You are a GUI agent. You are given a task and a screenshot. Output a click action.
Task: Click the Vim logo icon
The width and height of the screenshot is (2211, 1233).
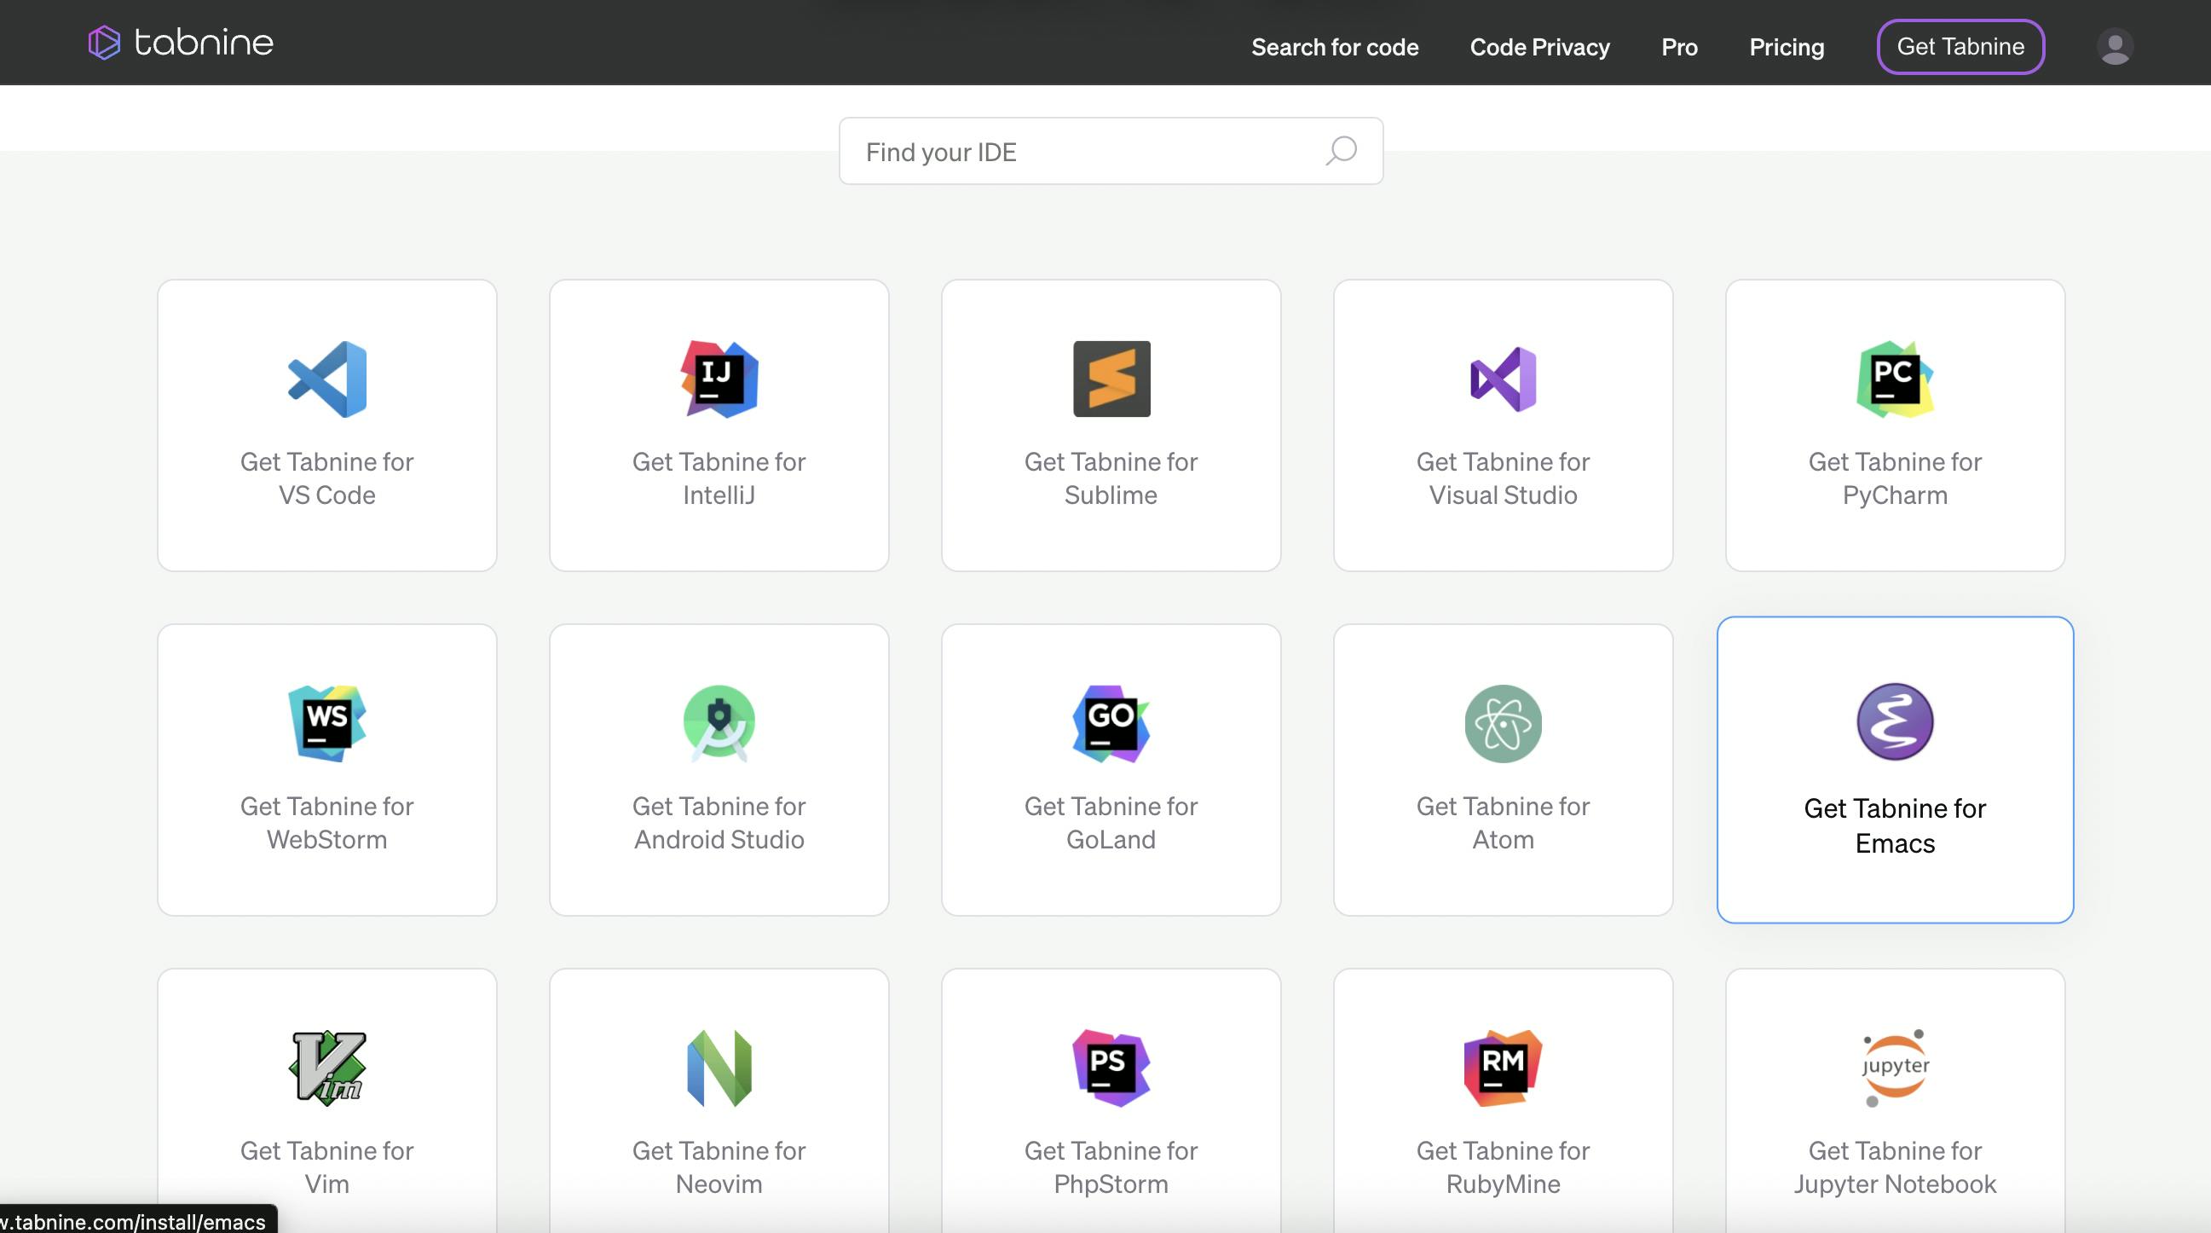pos(327,1068)
